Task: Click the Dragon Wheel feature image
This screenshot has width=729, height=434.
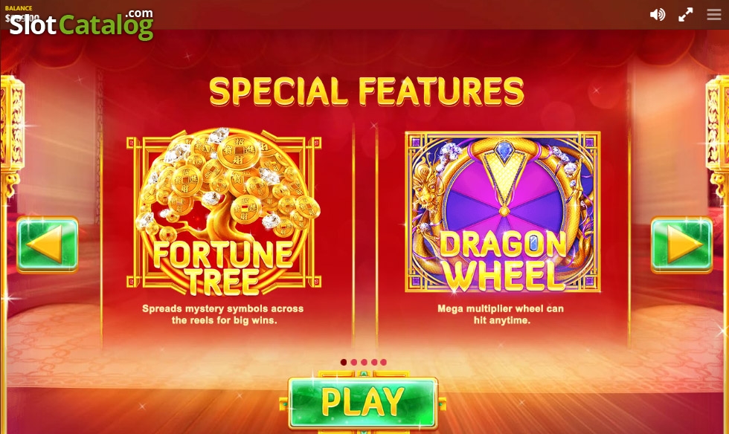Action: point(503,212)
